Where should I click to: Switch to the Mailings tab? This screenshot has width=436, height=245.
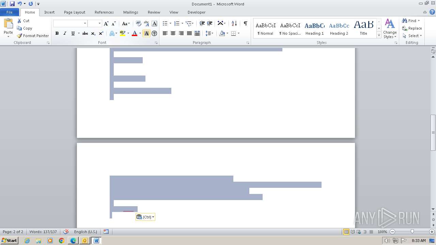pyautogui.click(x=131, y=12)
